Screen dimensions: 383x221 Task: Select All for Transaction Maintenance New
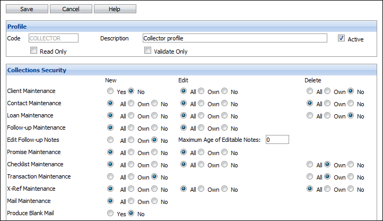pos(110,177)
